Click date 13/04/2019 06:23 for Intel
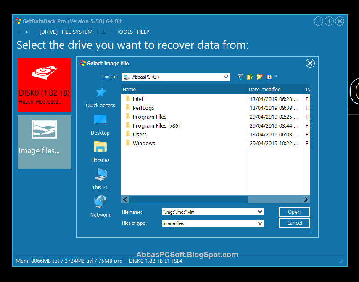 point(274,99)
